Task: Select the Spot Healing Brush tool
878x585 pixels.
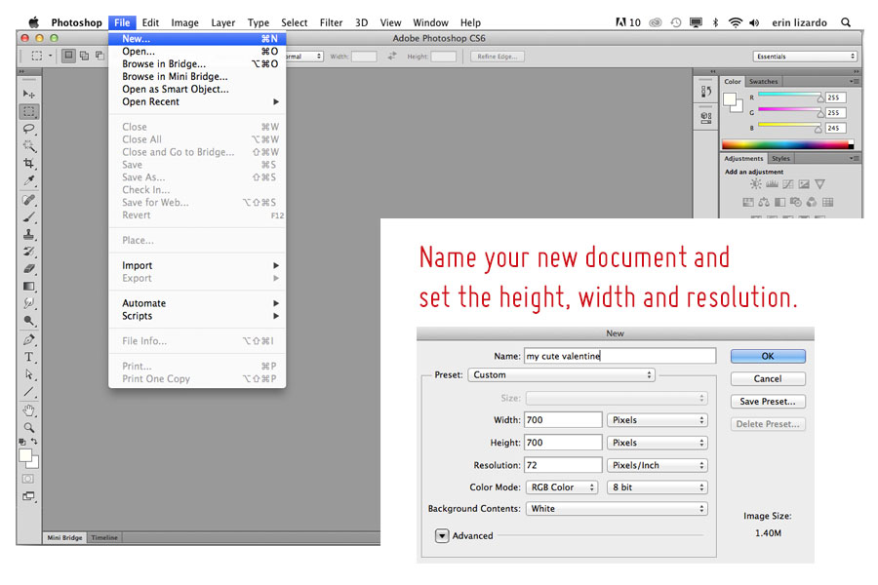Action: pos(28,200)
